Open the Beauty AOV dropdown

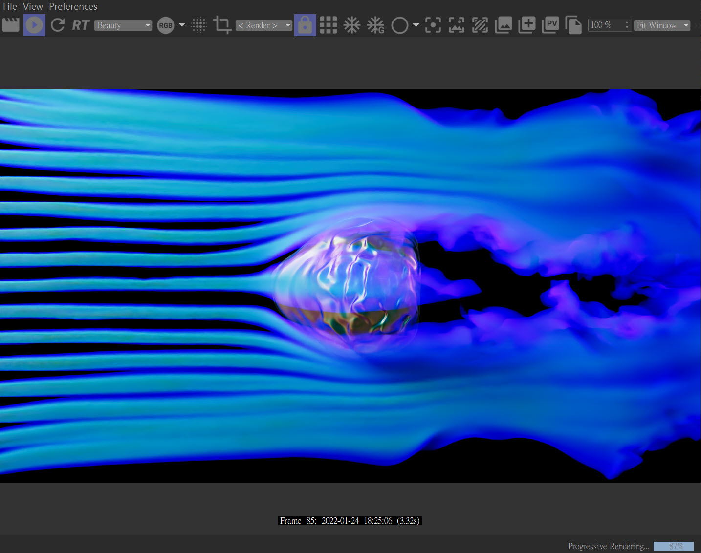123,25
